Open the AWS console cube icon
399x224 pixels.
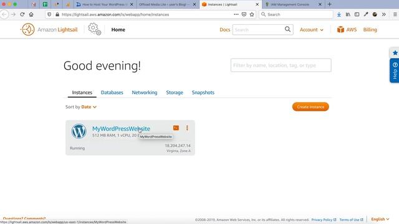(340, 29)
